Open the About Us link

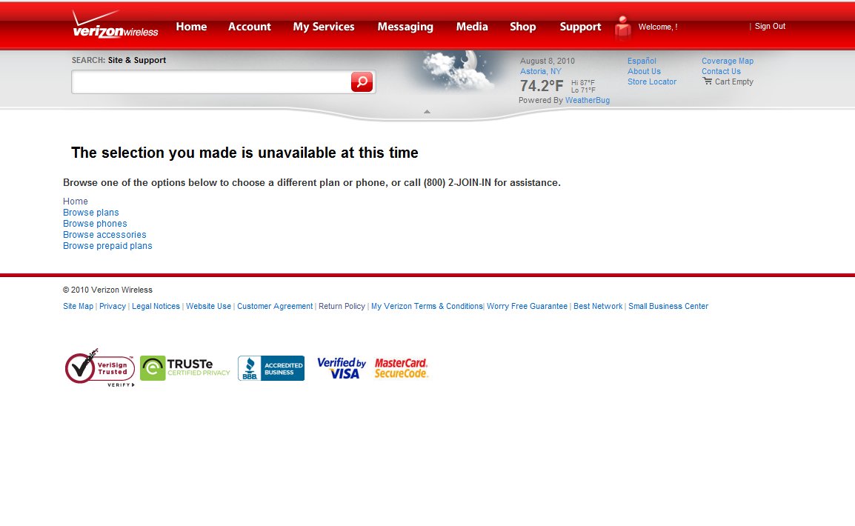(644, 71)
